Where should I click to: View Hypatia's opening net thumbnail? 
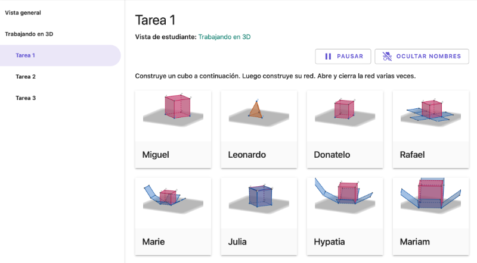point(345,203)
